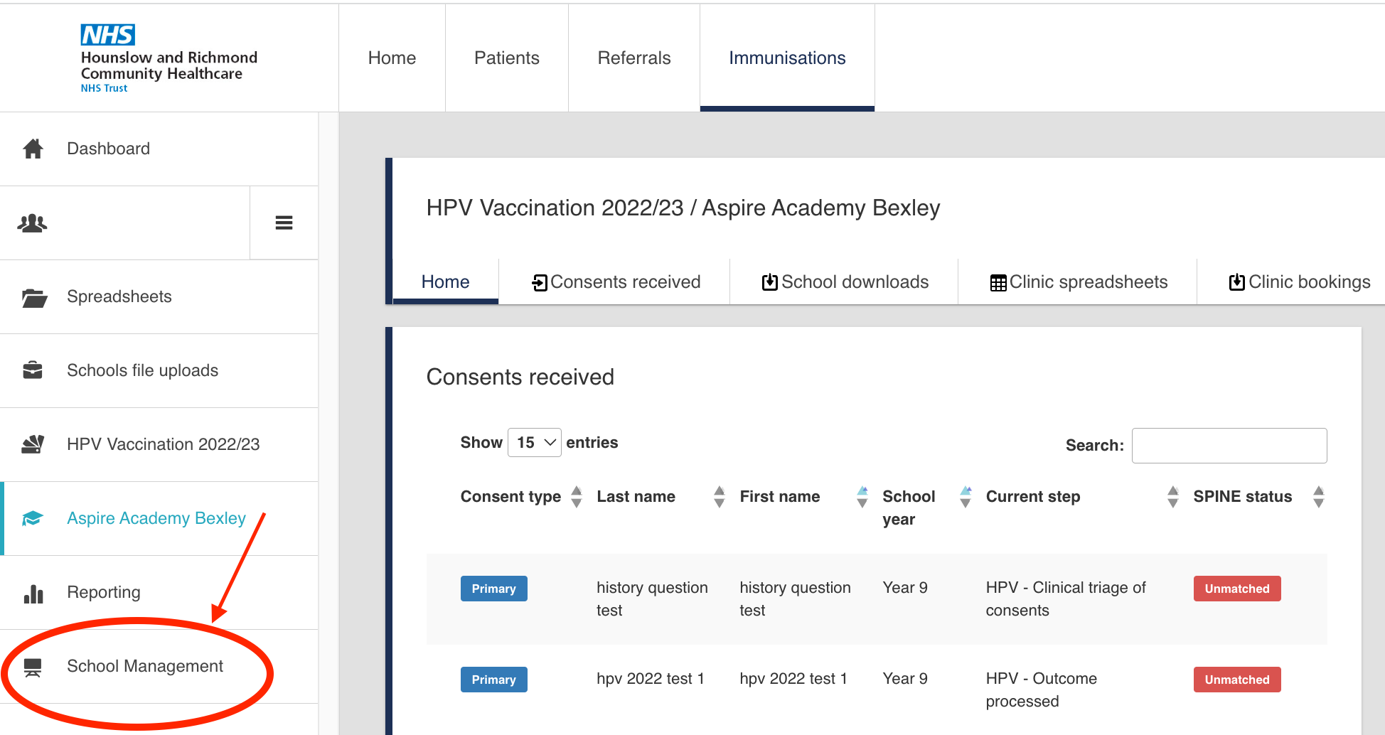The width and height of the screenshot is (1385, 735).
Task: Open the hamburger menu in sidebar
Action: coord(284,223)
